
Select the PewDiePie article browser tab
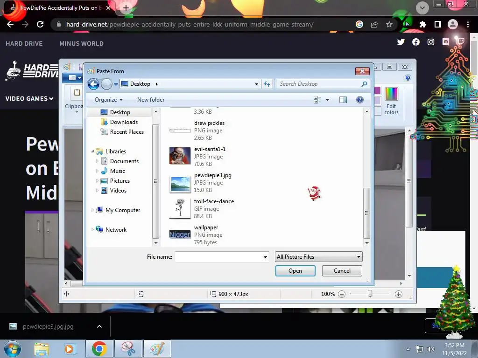pyautogui.click(x=58, y=8)
